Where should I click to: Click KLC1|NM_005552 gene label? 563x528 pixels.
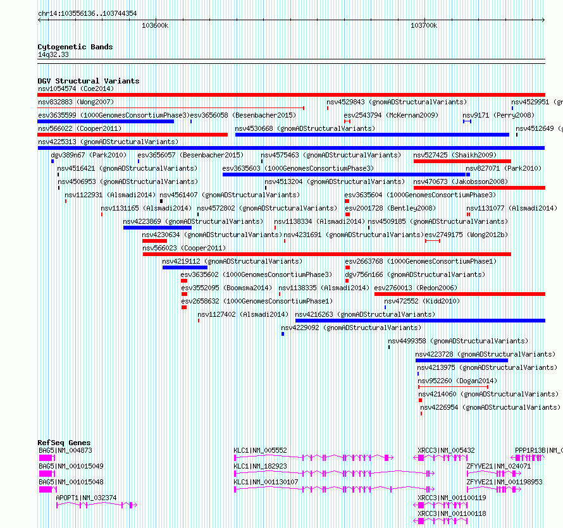(261, 450)
